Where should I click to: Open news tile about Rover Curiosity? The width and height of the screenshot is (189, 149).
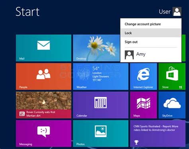[x=43, y=105]
